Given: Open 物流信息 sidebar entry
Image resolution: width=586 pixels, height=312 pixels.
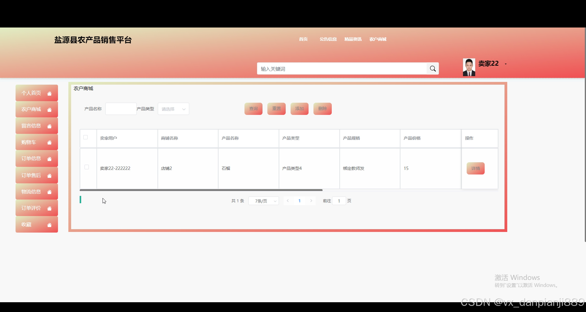Looking at the screenshot, I should tap(37, 192).
